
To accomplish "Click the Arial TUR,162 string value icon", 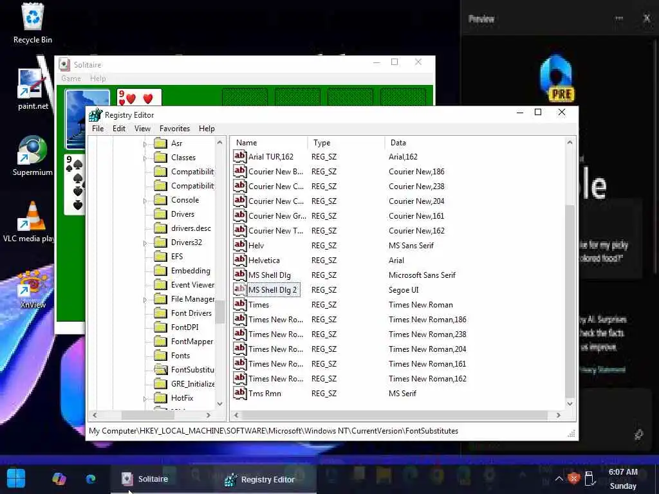I will (239, 156).
